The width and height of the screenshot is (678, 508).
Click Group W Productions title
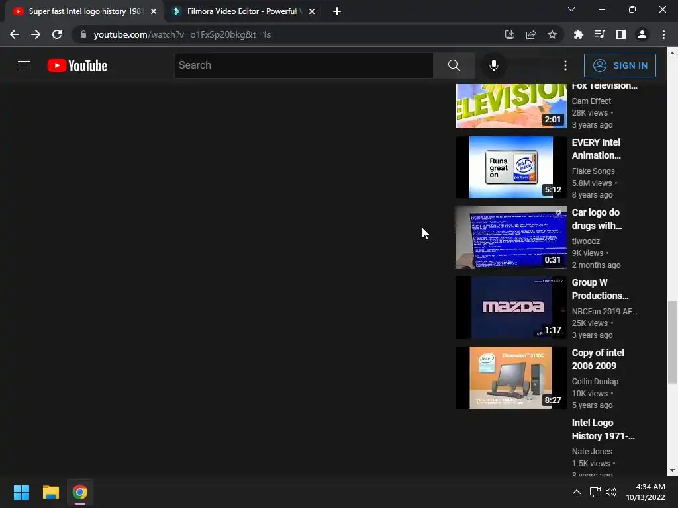(600, 289)
